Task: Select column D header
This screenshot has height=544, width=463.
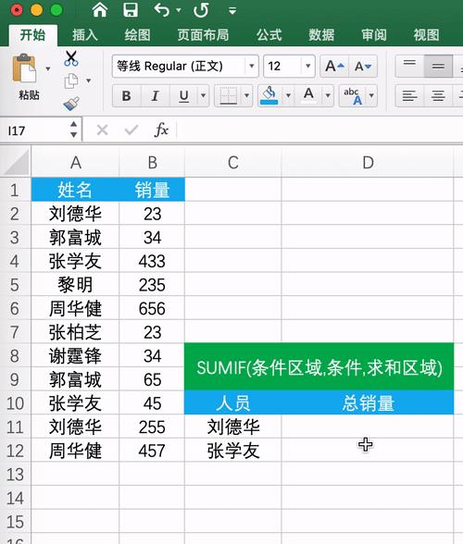Action: (x=368, y=162)
